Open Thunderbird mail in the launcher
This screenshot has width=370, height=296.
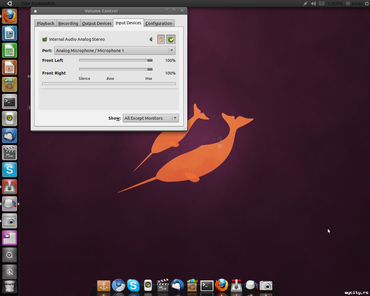[10, 136]
